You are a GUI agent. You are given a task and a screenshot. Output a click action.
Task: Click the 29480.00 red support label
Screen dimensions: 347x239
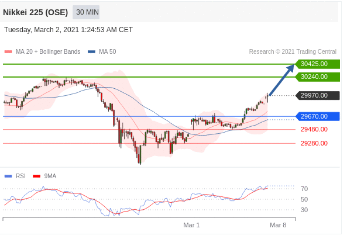314,129
